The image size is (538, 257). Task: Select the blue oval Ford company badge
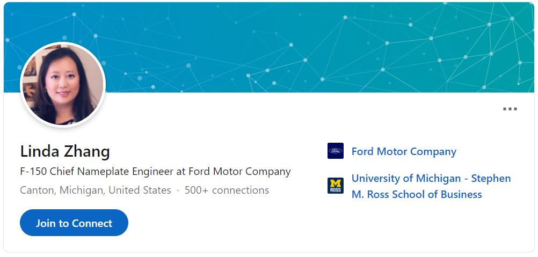click(335, 151)
